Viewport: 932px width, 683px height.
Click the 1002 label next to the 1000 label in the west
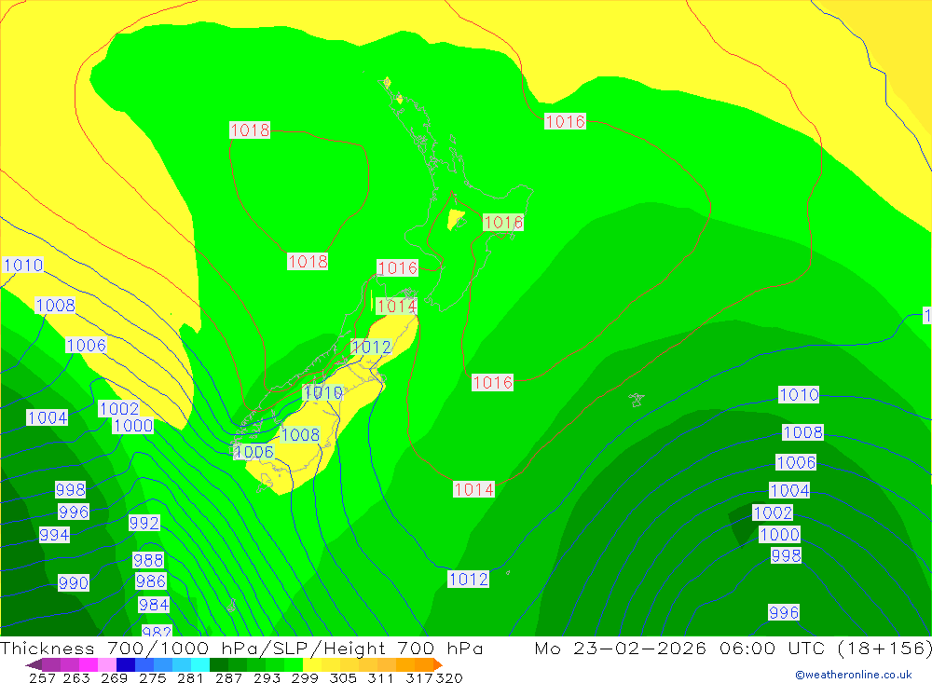pos(119,408)
